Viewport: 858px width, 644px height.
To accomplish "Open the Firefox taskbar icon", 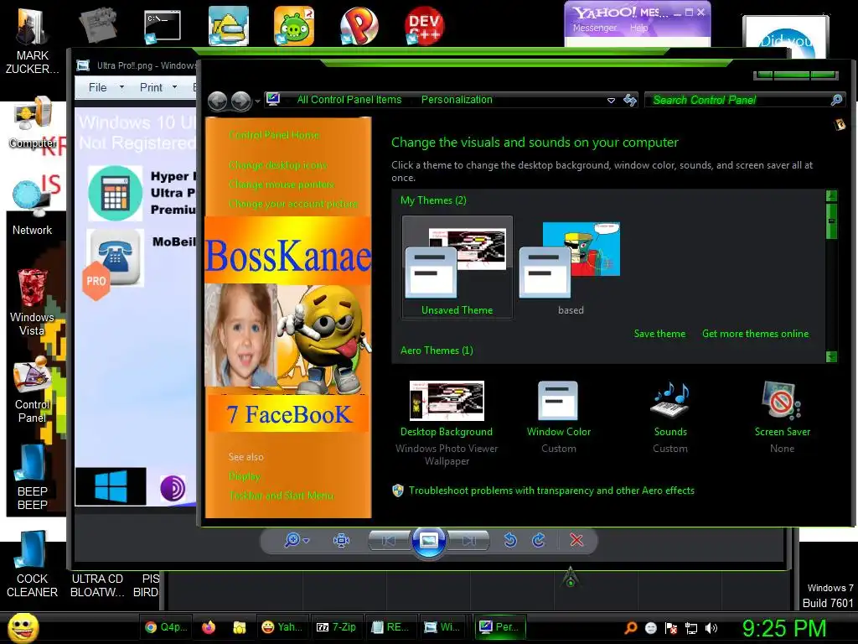I will (x=209, y=627).
